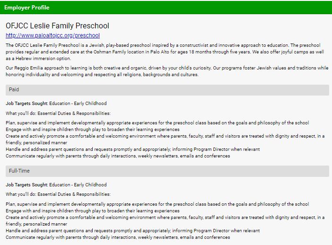
Task: Click the OFJCC Leslie Family Preschool title
Action: [x=57, y=26]
